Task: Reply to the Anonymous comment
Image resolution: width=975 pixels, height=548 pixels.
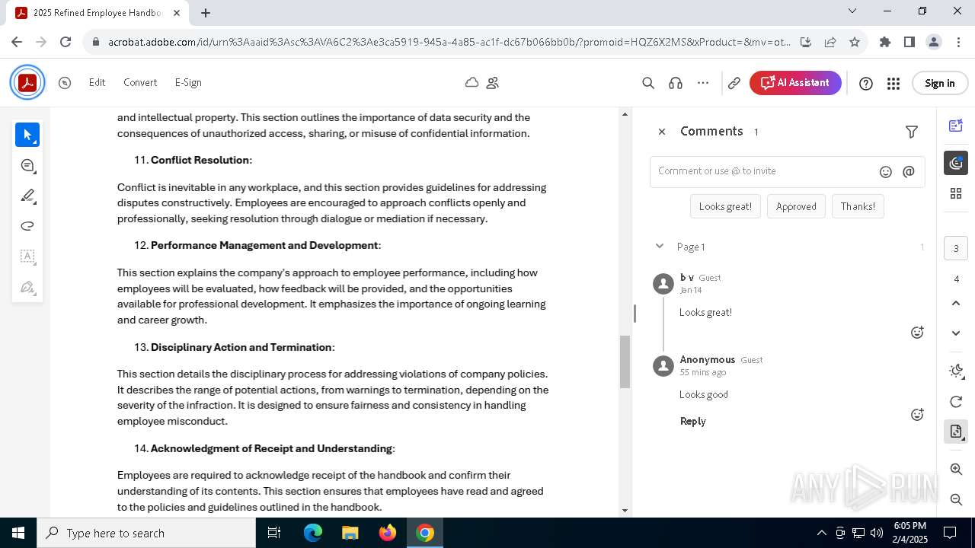Action: 693,421
